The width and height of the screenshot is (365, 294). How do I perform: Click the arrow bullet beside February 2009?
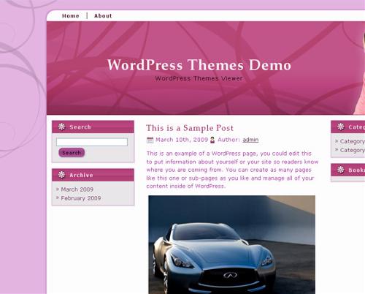58,197
